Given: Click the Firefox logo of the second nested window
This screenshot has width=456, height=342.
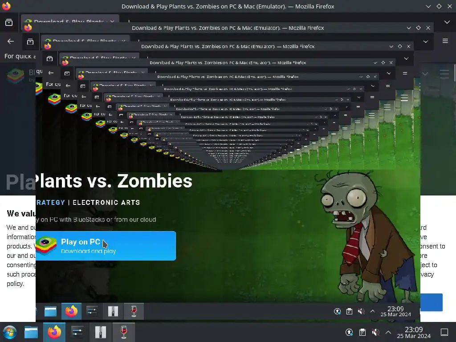Looking at the screenshot, I should [x=28, y=28].
